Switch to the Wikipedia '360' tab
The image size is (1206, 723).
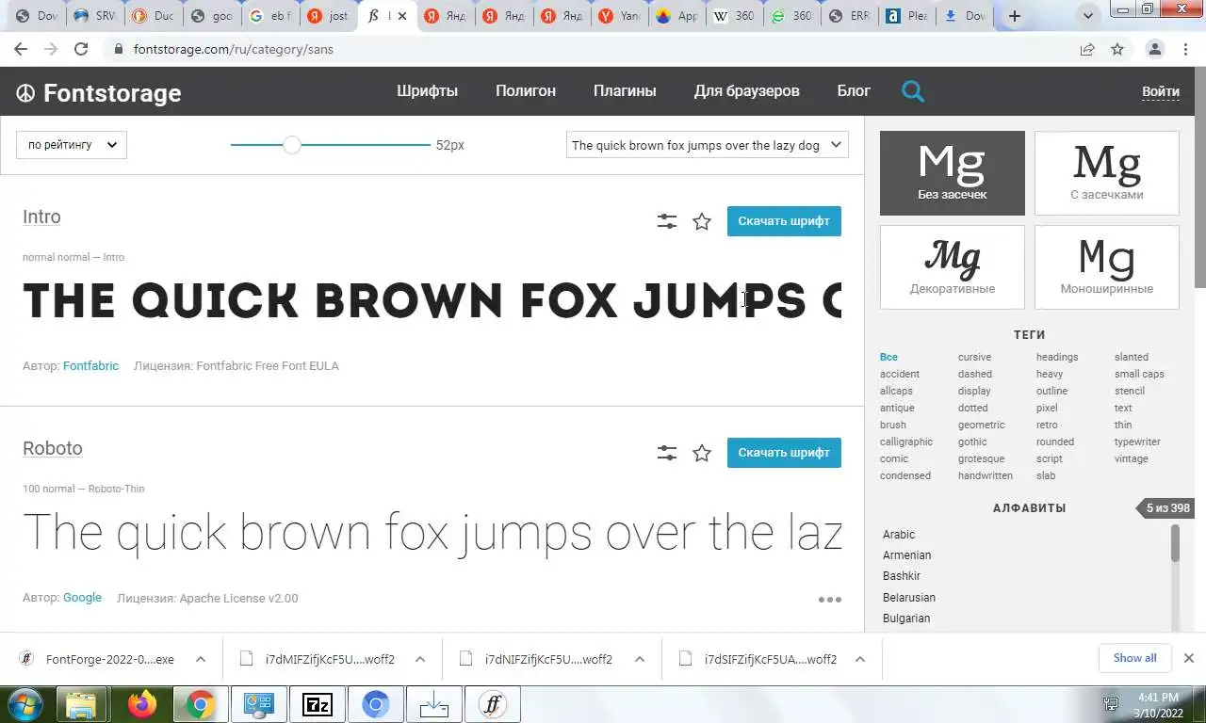732,16
